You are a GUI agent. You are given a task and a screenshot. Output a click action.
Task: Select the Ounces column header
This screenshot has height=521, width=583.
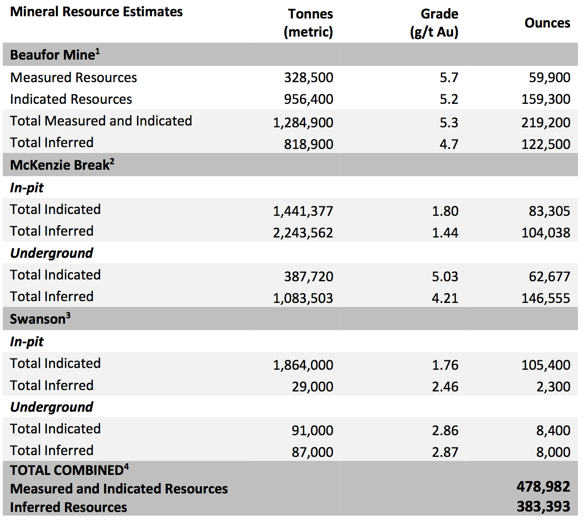[547, 23]
